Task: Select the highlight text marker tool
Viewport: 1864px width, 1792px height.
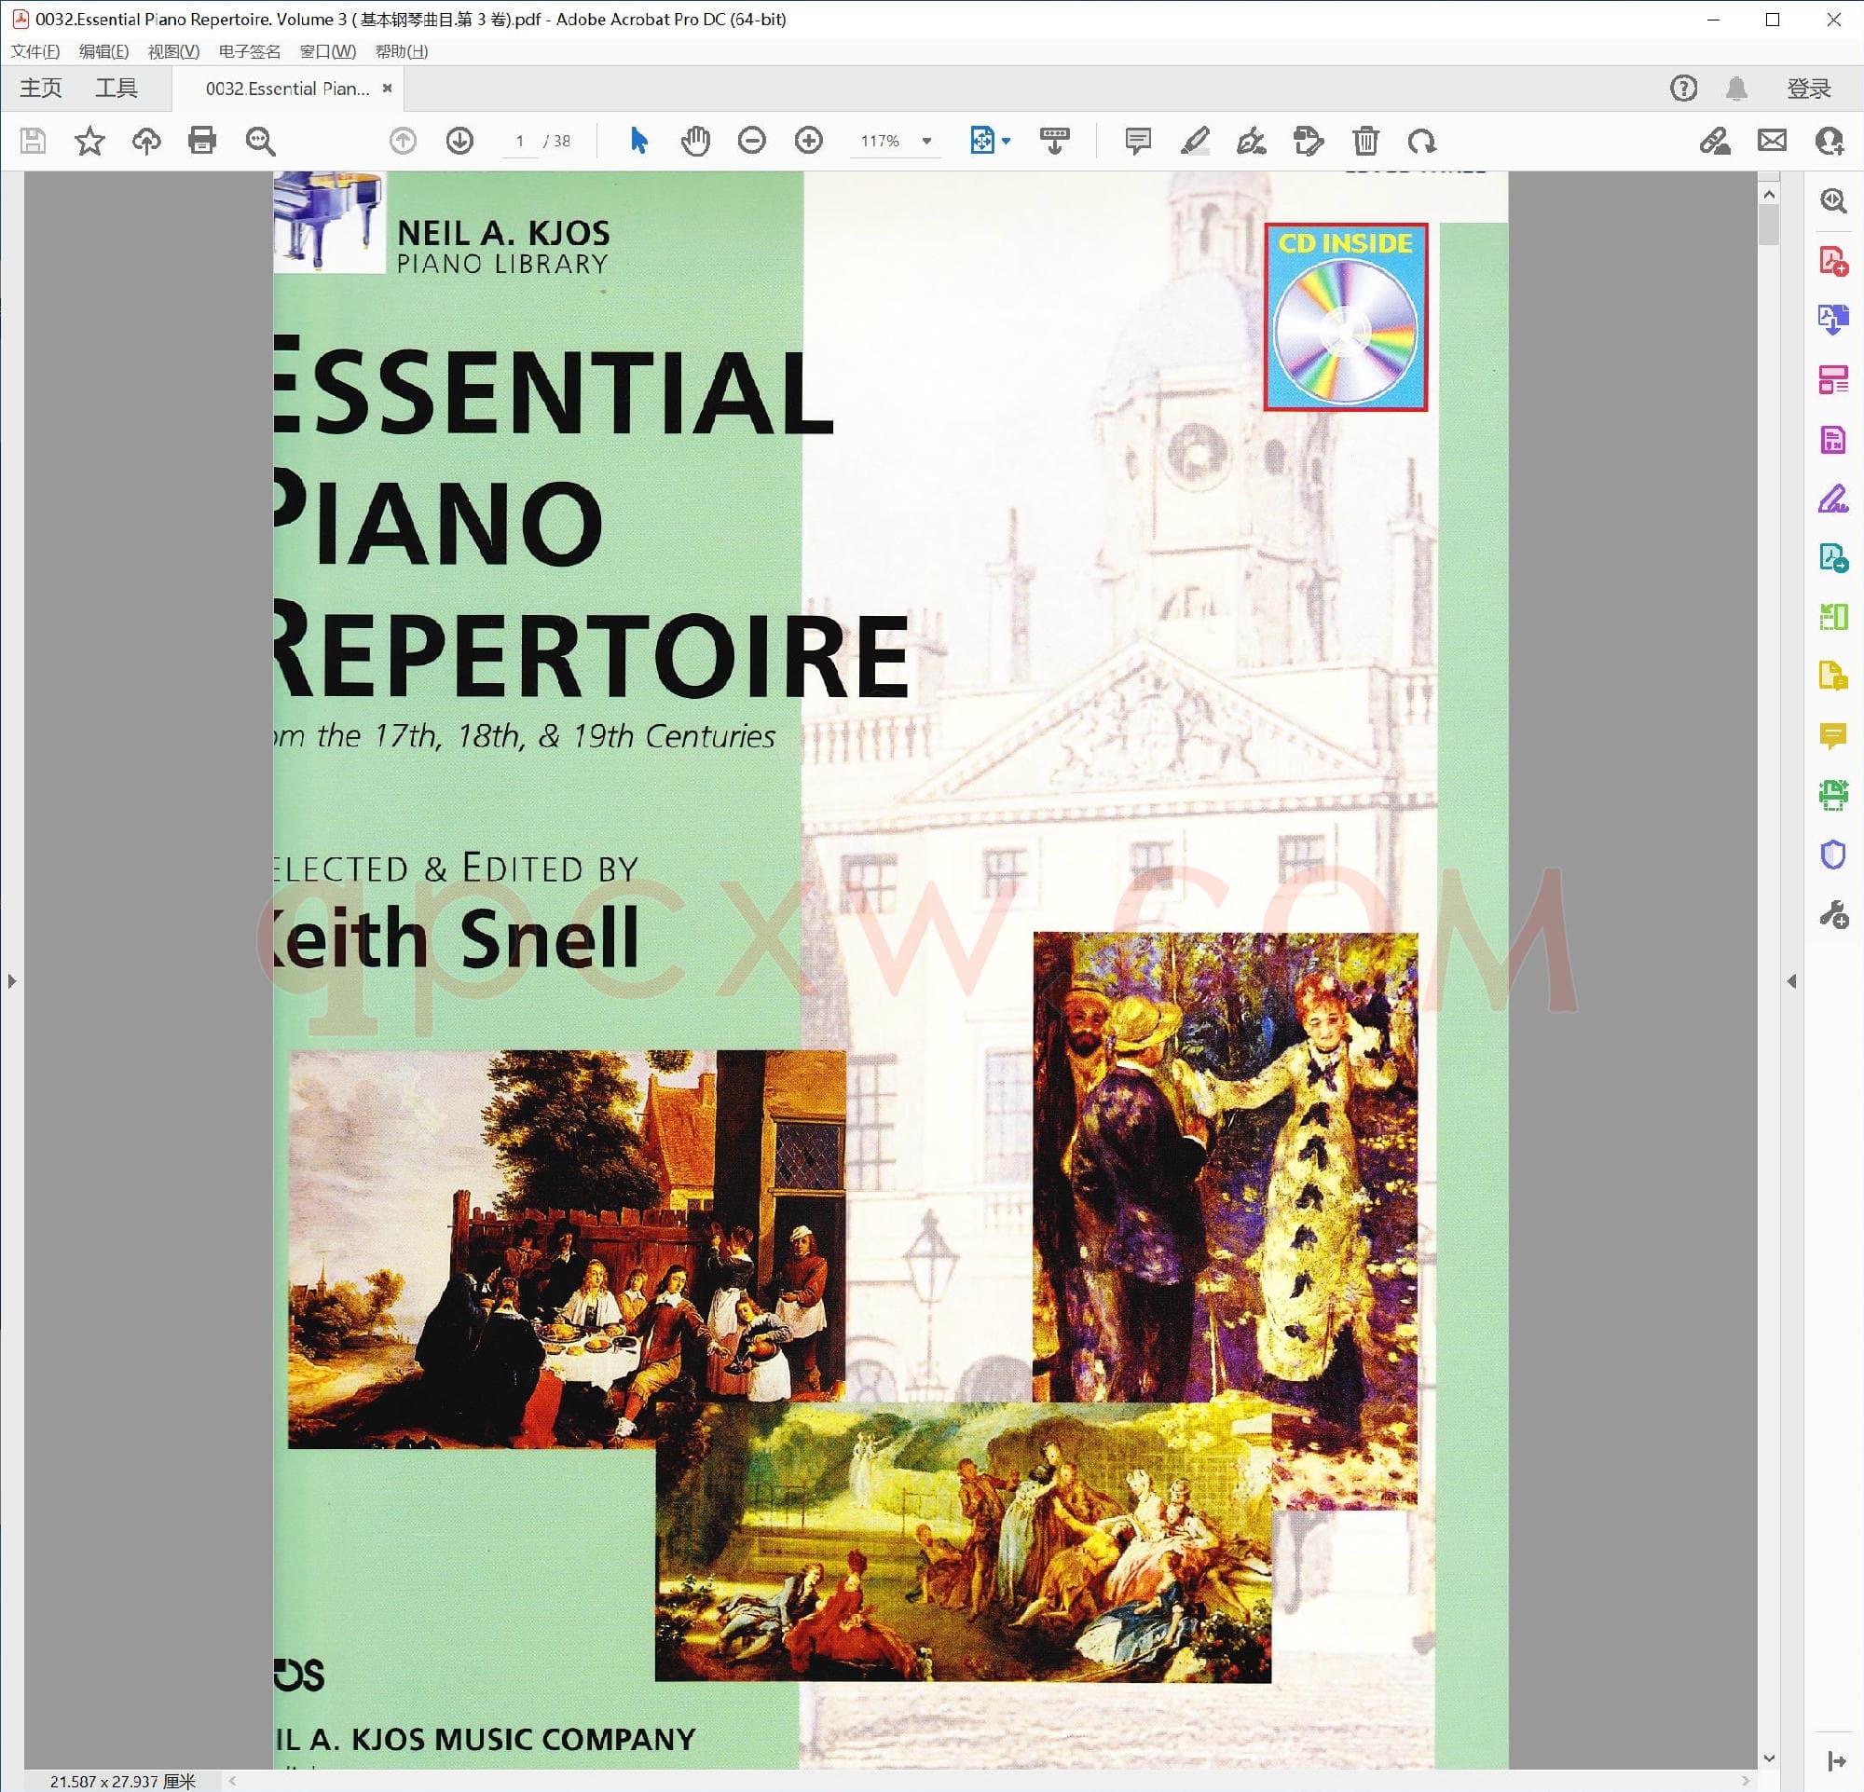Action: coord(1195,141)
